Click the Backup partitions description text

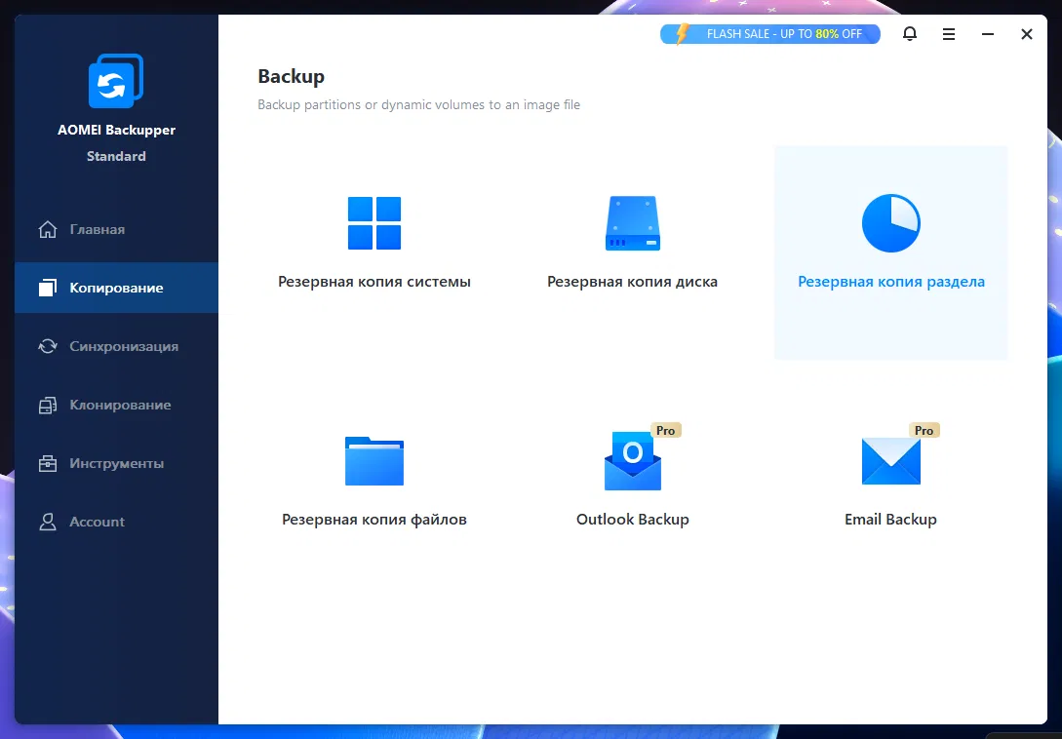[x=418, y=105]
